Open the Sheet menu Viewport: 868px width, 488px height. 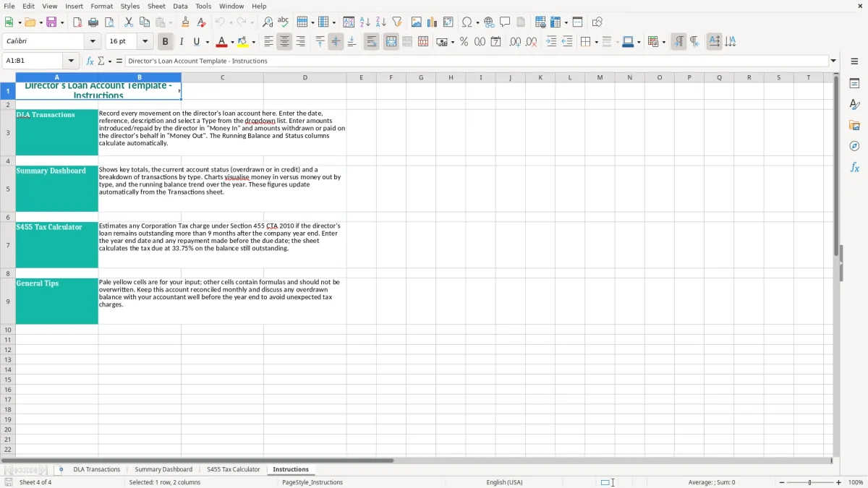156,6
